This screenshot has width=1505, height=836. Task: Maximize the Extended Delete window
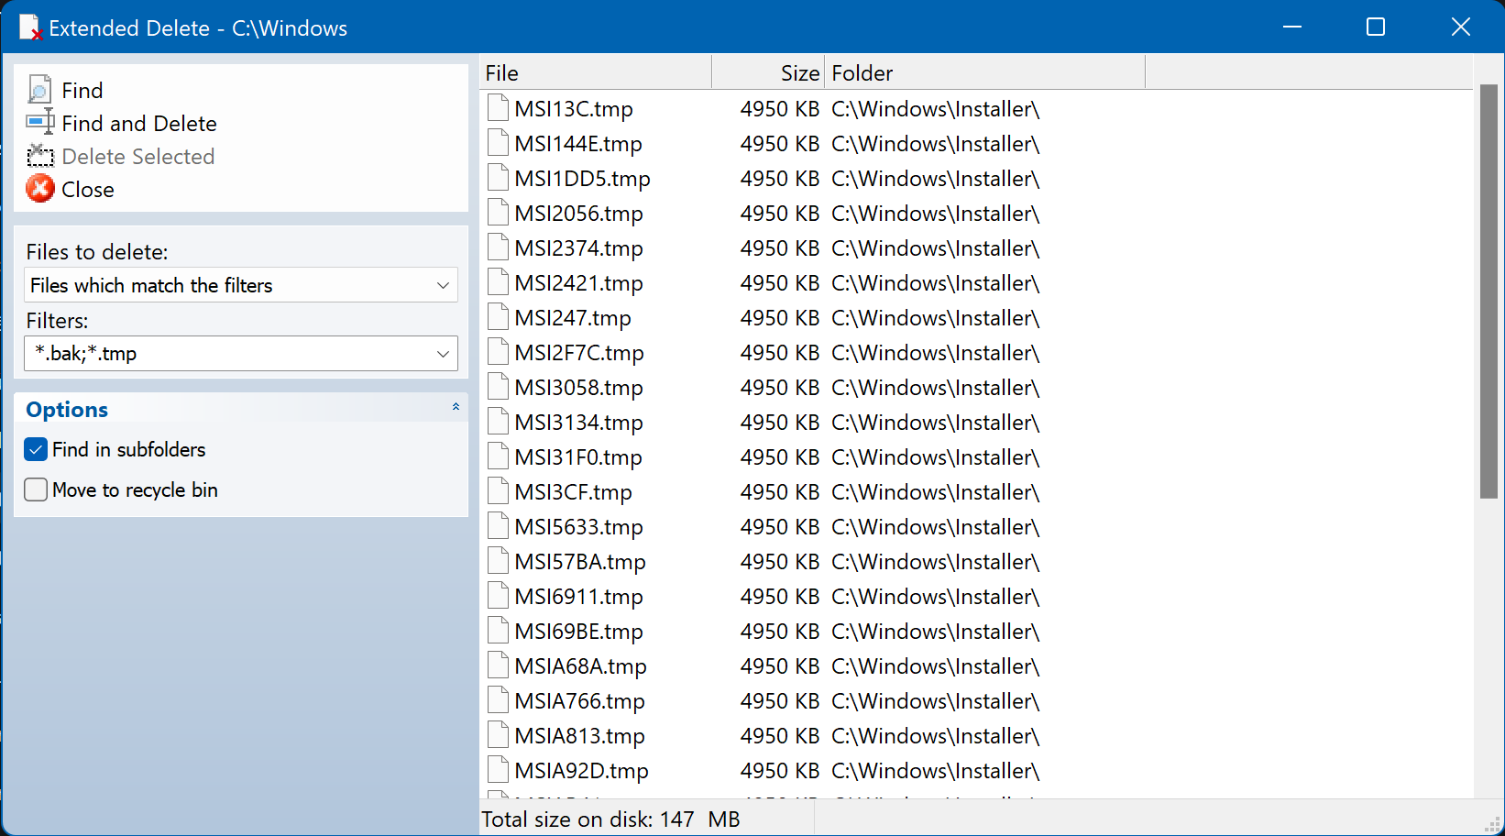coord(1376,27)
